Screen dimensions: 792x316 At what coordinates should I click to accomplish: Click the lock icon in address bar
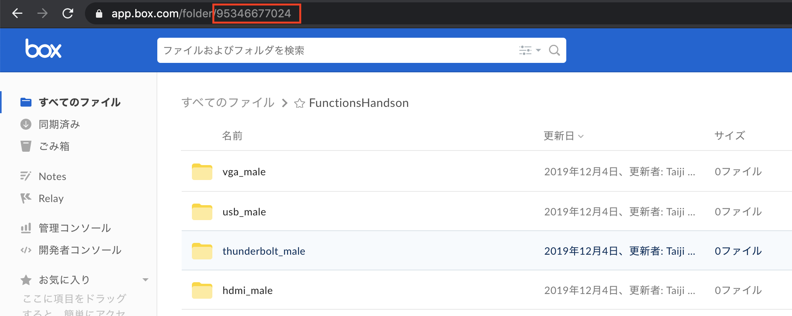pyautogui.click(x=99, y=14)
